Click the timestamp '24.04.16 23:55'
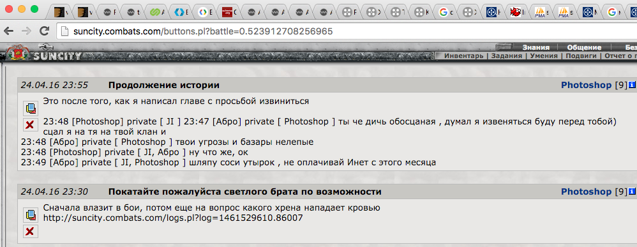The image size is (637, 247). pos(54,86)
